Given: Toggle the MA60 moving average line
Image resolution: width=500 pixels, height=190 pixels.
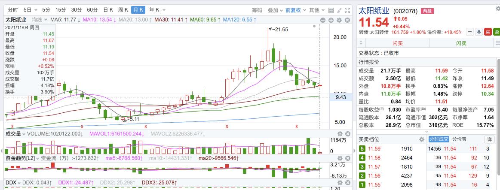Looking at the screenshot, I should pyautogui.click(x=206, y=20).
